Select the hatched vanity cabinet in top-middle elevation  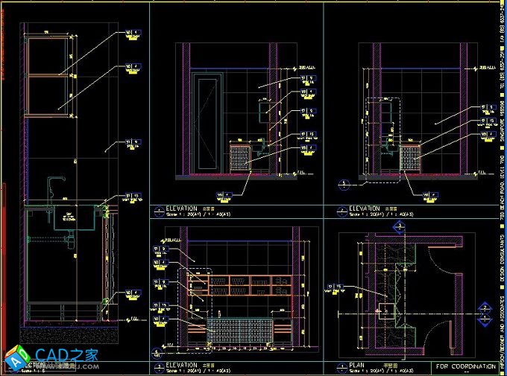tap(239, 158)
